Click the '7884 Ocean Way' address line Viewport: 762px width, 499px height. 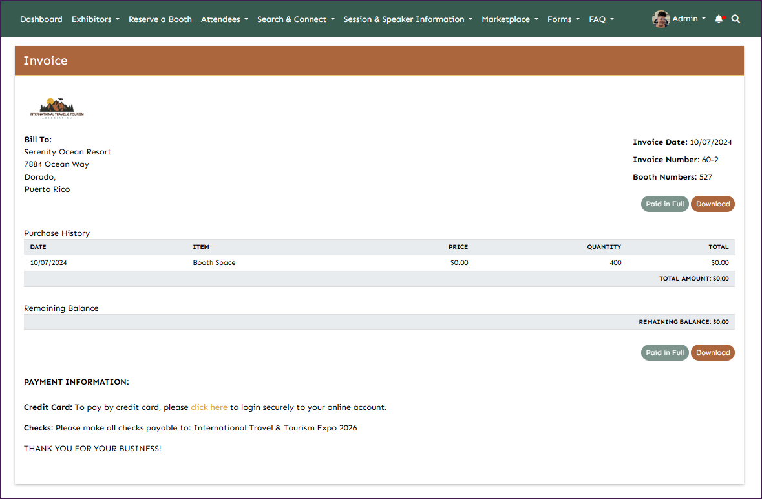tap(56, 164)
